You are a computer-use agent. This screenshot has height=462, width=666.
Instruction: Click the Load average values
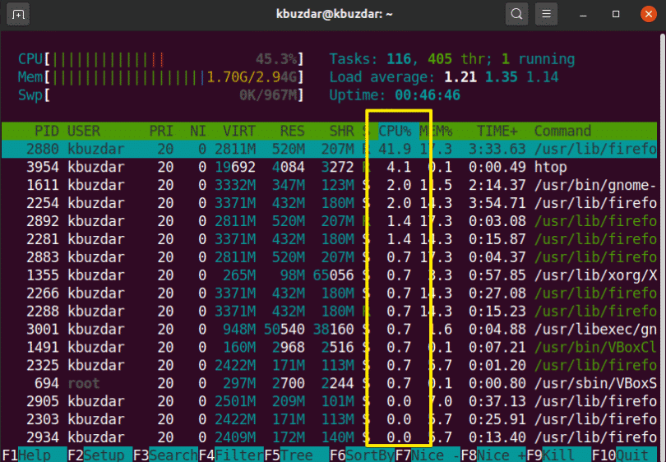[x=502, y=77]
